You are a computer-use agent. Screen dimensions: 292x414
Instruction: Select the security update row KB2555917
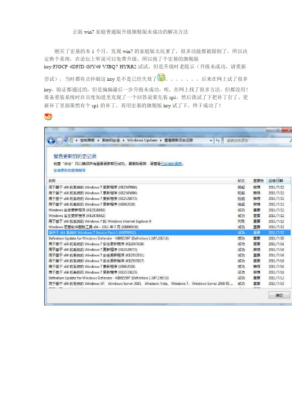pyautogui.click(x=169, y=261)
